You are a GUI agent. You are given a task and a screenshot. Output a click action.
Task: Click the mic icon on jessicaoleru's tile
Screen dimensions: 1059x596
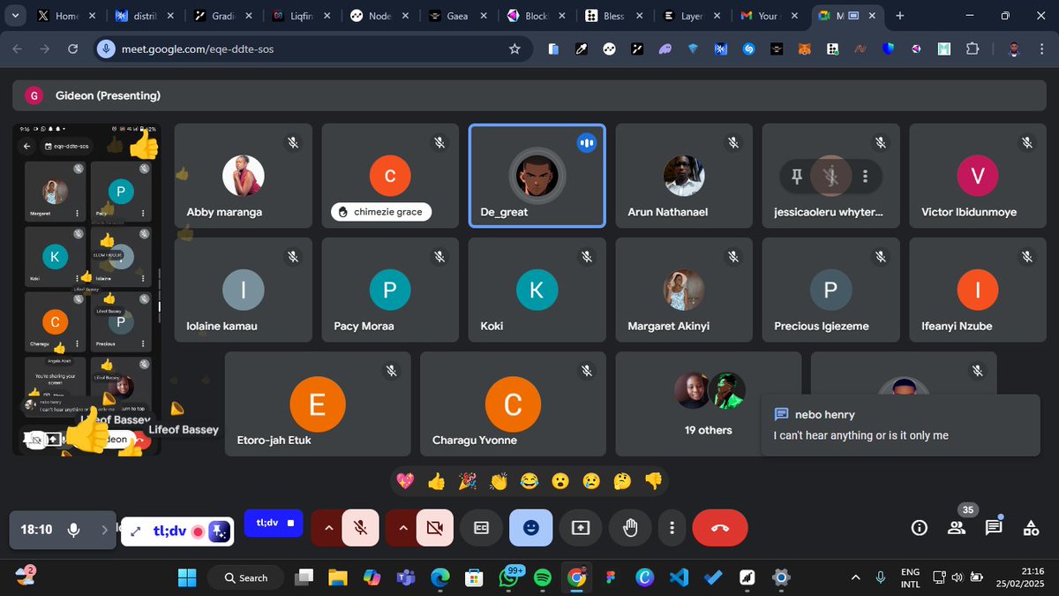click(x=830, y=176)
